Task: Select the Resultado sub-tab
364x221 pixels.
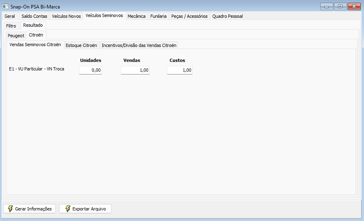Action: click(33, 25)
